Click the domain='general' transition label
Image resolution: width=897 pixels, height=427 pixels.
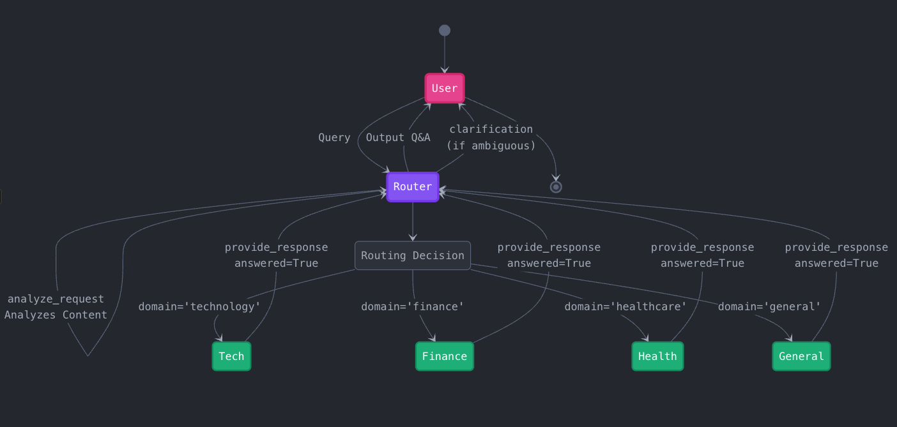tap(769, 306)
